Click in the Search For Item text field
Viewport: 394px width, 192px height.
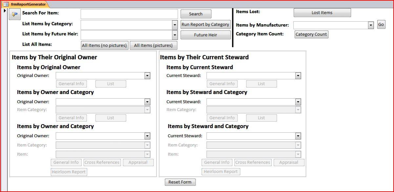click(129, 14)
